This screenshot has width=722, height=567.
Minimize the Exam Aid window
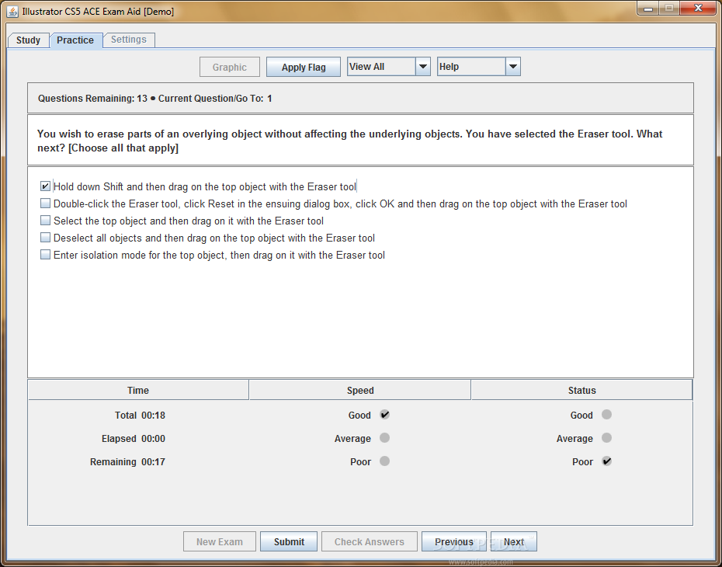648,9
